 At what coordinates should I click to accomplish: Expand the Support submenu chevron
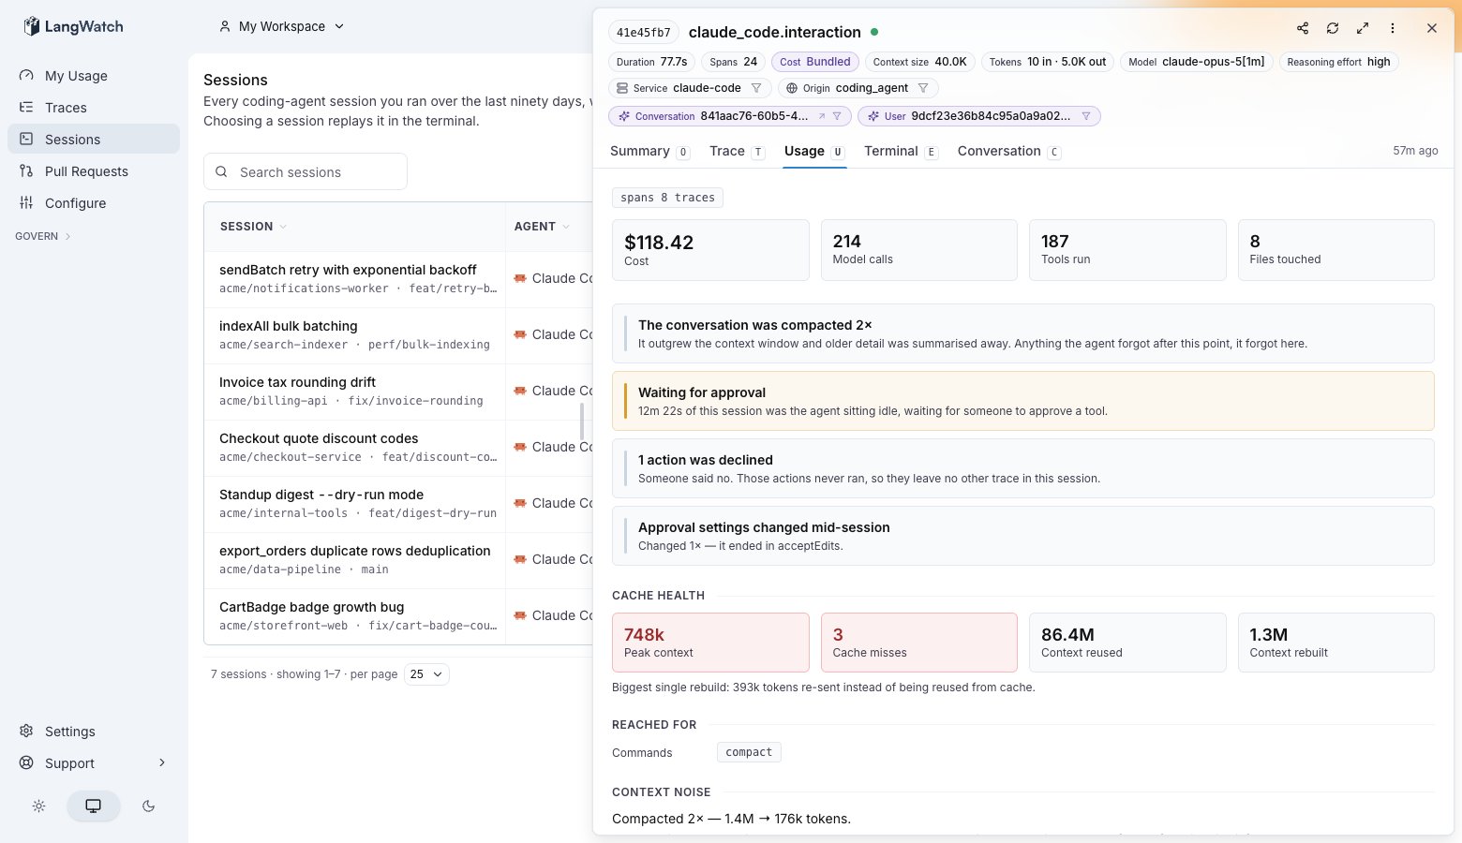[x=162, y=763]
